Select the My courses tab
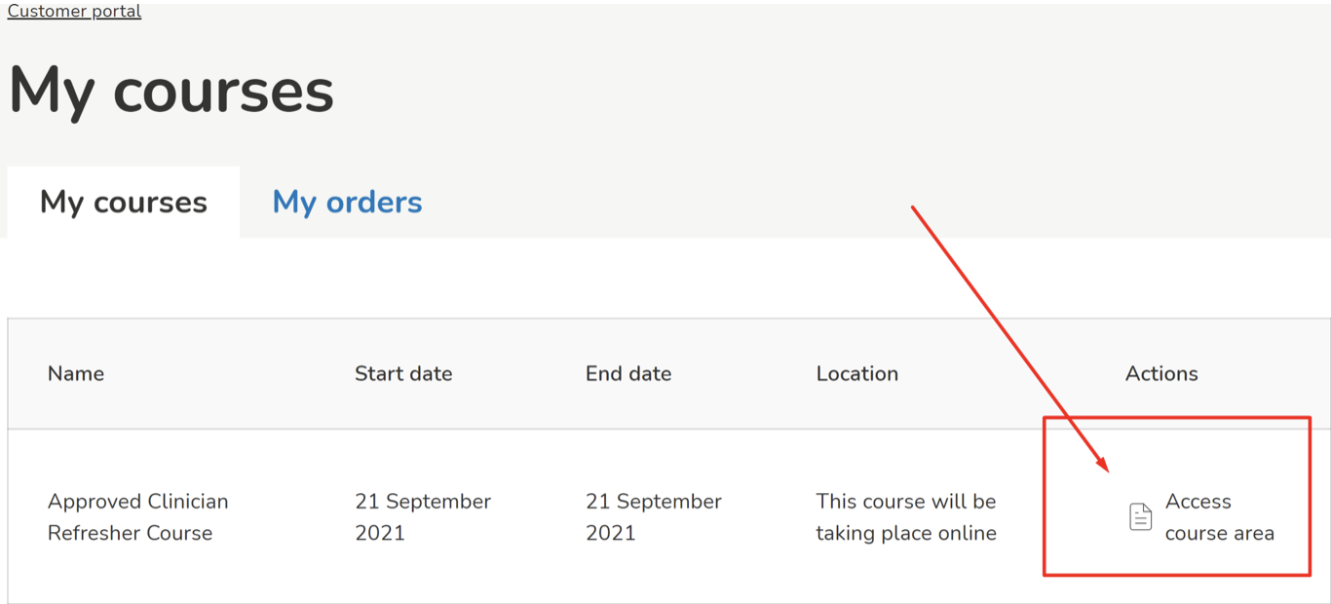1331x604 pixels. [x=124, y=202]
